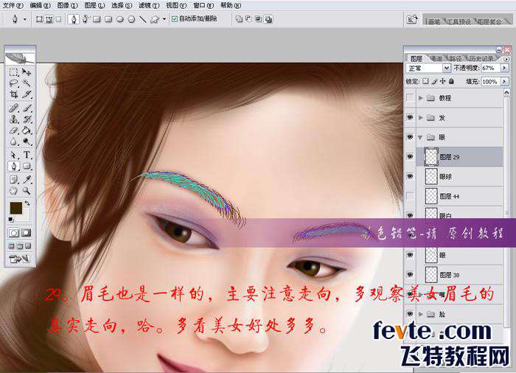Hide the 眼 layer group
516x373 pixels.
coord(410,136)
